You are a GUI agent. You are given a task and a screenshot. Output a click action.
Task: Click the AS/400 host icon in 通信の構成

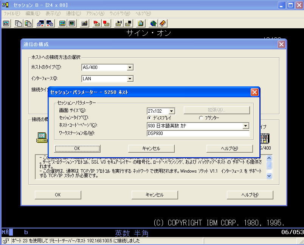pos(264,138)
